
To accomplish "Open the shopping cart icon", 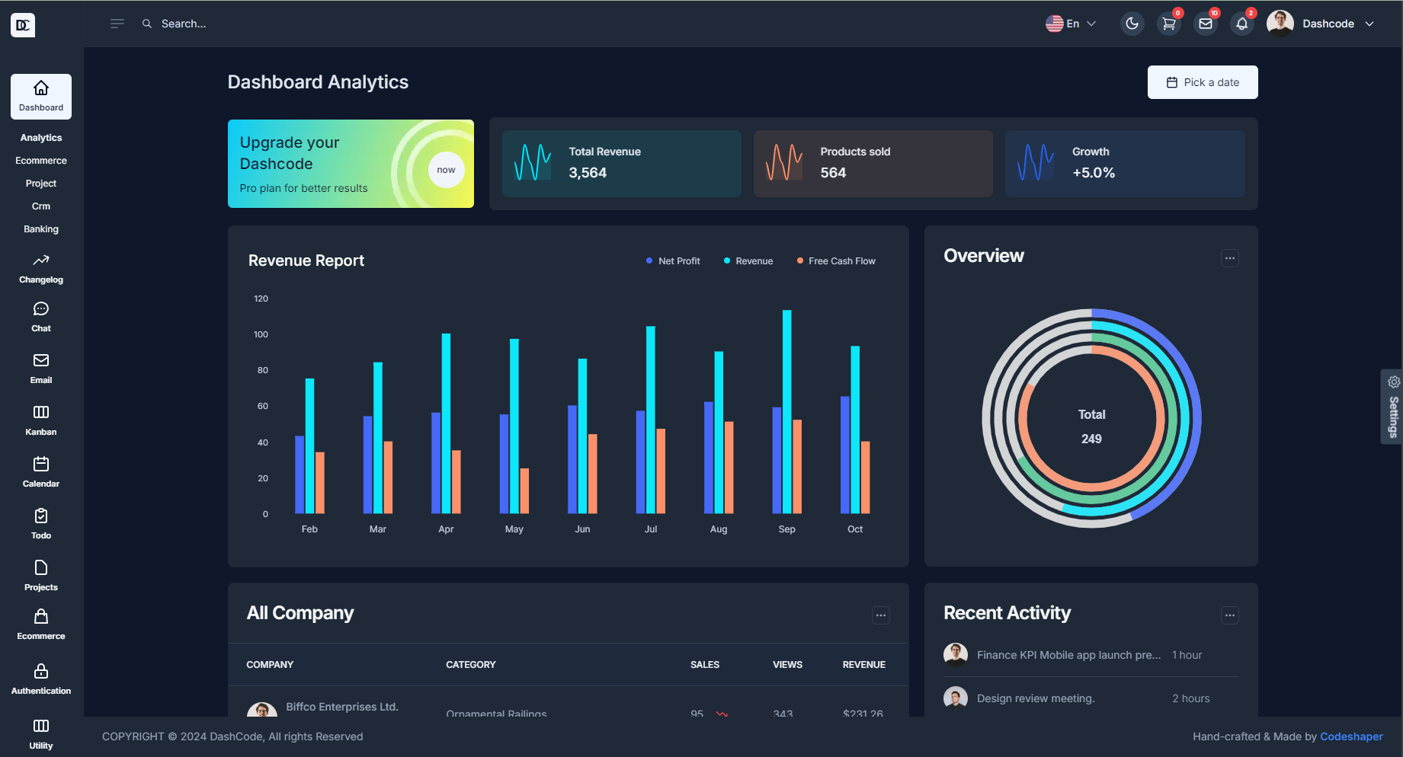I will 1168,24.
